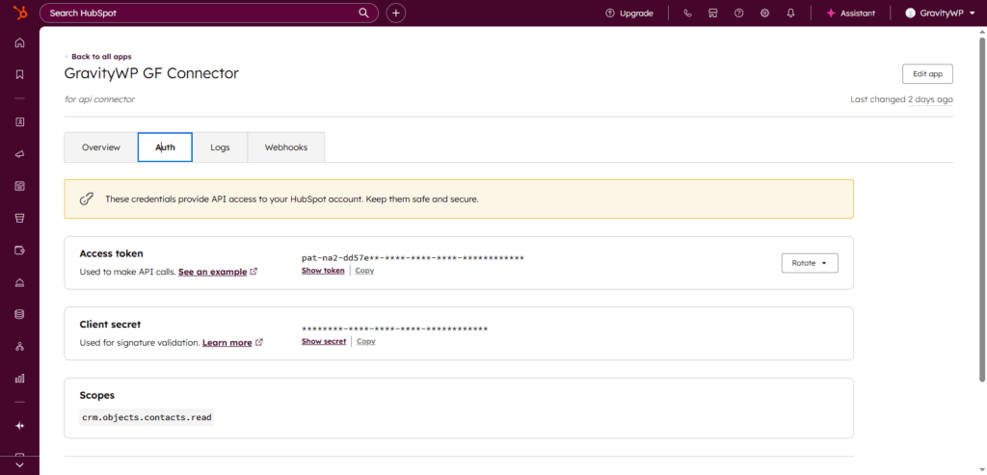Viewport: 987px width, 475px height.
Task: Click the 'for api connector' description
Action: point(99,99)
